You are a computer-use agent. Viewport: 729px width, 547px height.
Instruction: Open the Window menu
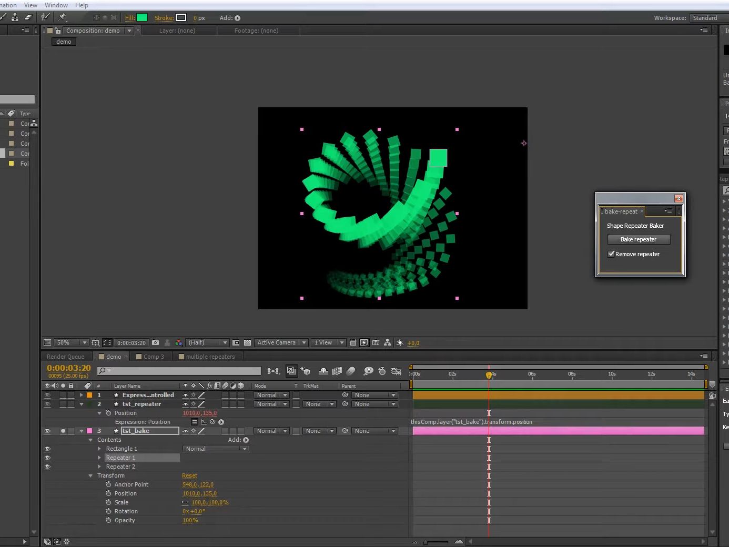click(x=56, y=5)
